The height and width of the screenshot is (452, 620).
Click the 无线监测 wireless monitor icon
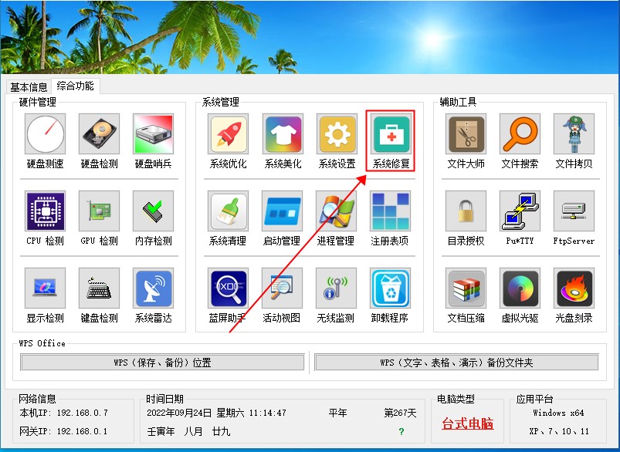pyautogui.click(x=336, y=288)
